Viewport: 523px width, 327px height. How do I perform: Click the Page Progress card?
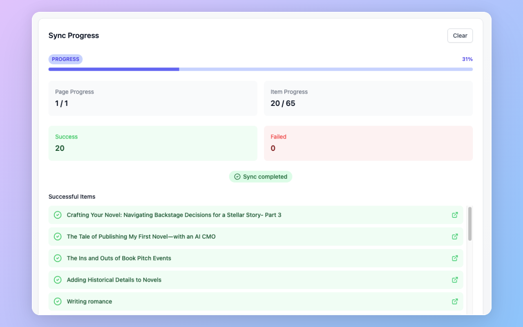pos(153,99)
